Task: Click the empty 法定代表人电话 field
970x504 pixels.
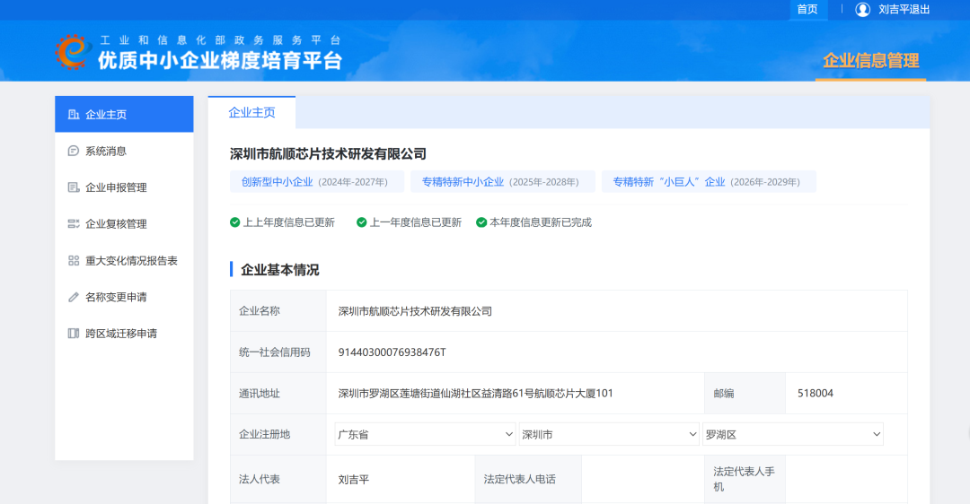Action: click(643, 479)
